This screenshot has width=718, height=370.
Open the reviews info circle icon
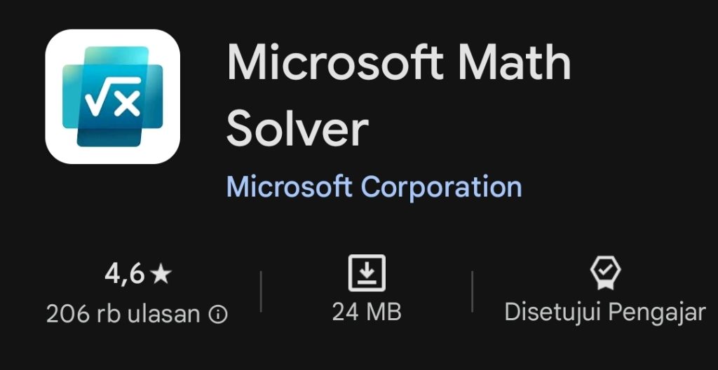point(218,315)
